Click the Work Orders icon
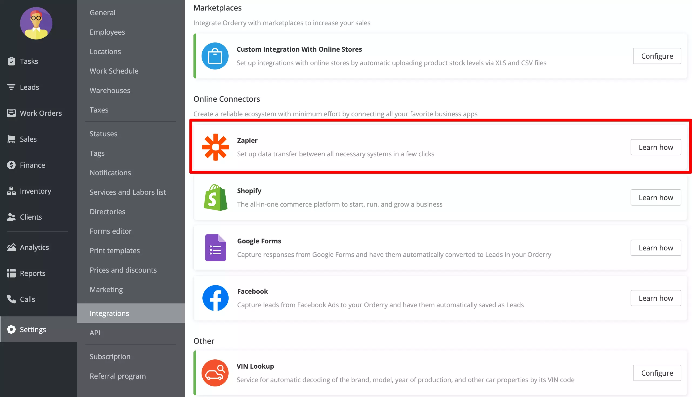The width and height of the screenshot is (693, 397). point(11,113)
